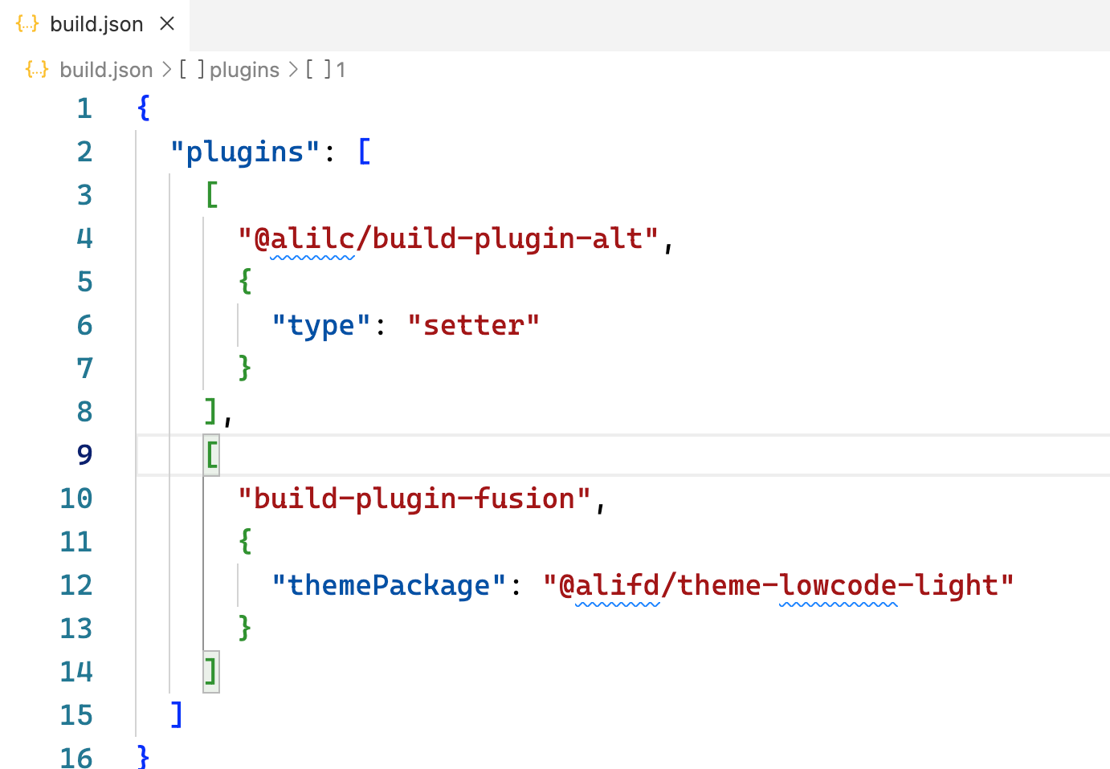1110x769 pixels.
Task: Click line number 1 in the gutter
Action: 84,108
